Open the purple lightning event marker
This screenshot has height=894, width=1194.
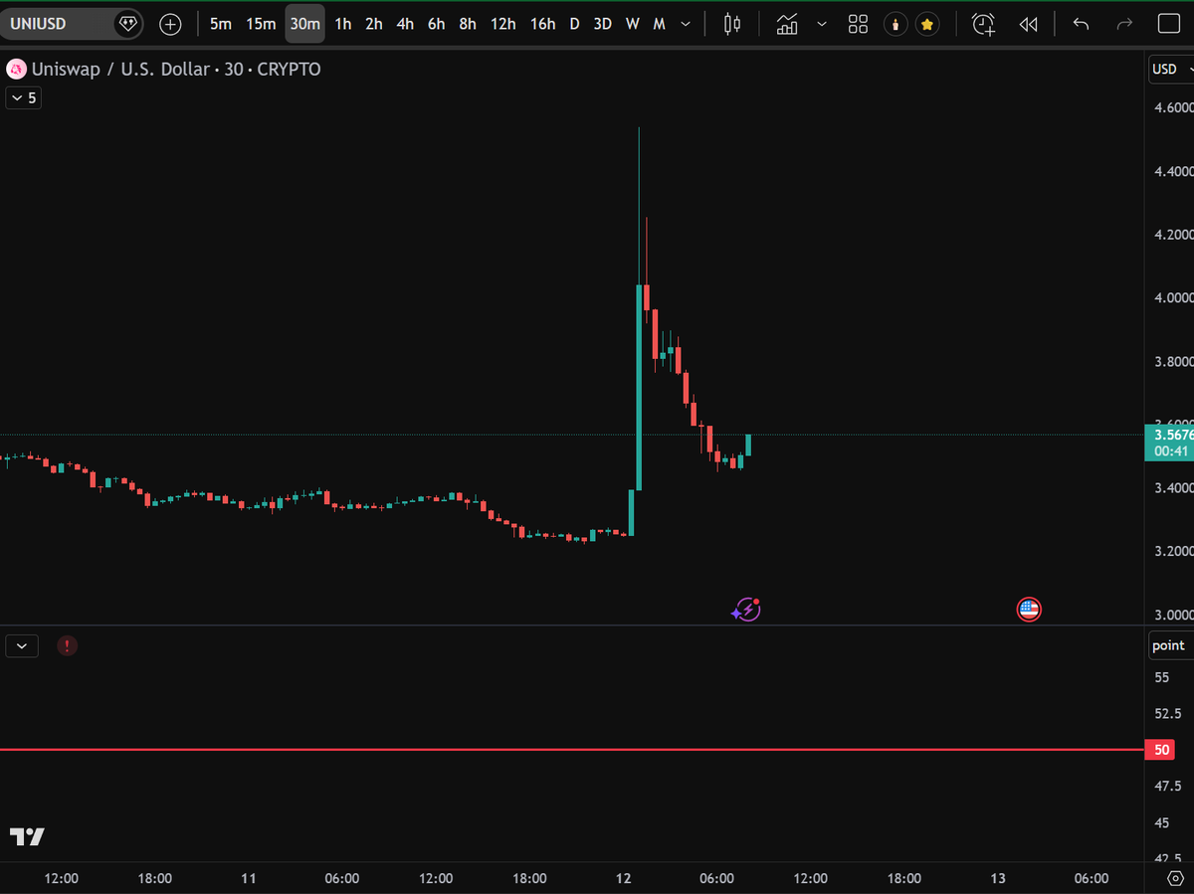pyautogui.click(x=746, y=610)
